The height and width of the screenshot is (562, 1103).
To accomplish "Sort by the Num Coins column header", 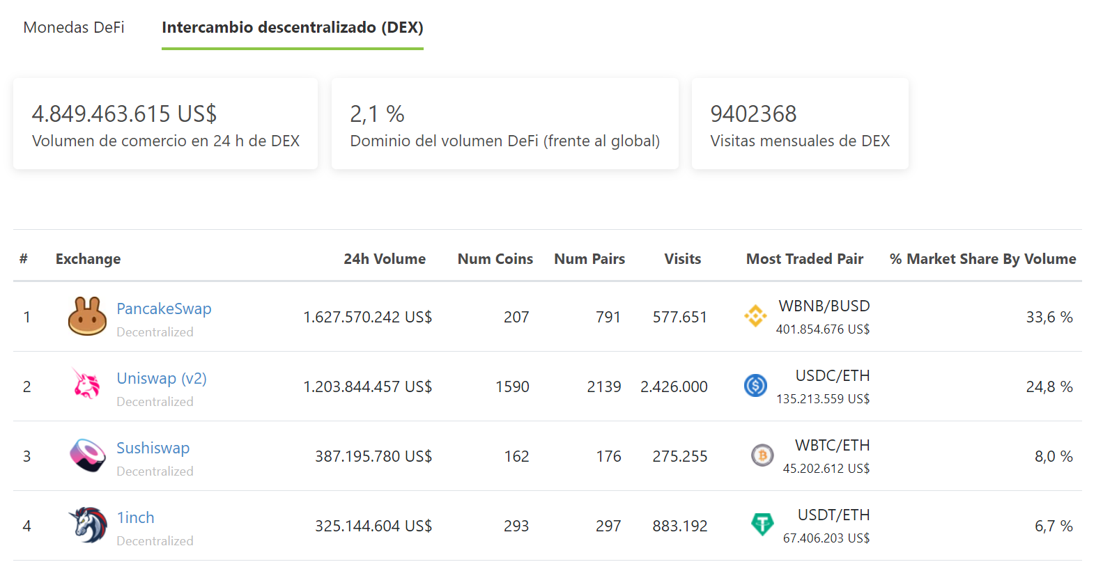I will point(495,259).
